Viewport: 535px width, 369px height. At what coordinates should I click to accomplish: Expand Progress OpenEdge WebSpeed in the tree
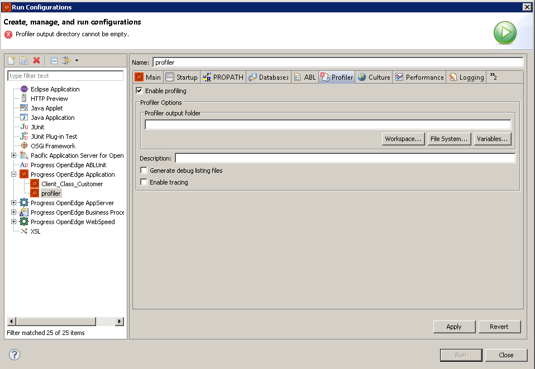(x=13, y=222)
